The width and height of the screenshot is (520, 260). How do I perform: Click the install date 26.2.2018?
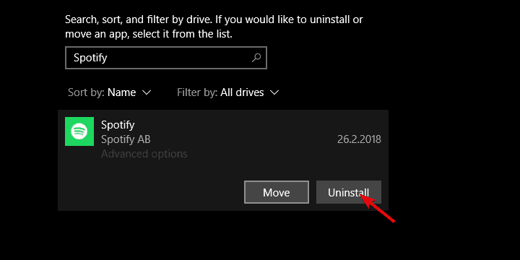click(x=359, y=139)
